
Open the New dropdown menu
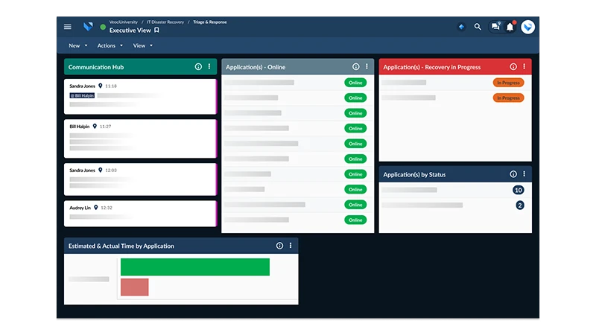[x=78, y=45]
